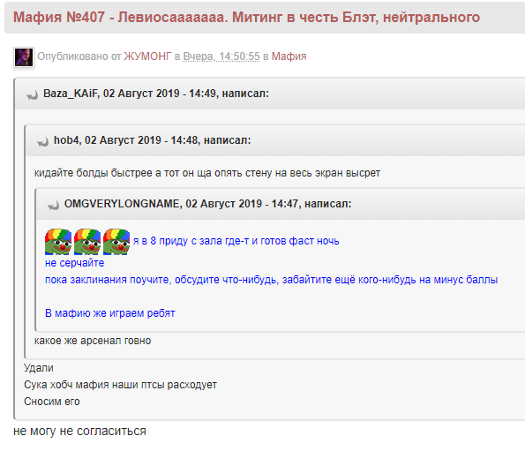
Task: Open the ЖУМОНГ user profile link
Action: (147, 56)
